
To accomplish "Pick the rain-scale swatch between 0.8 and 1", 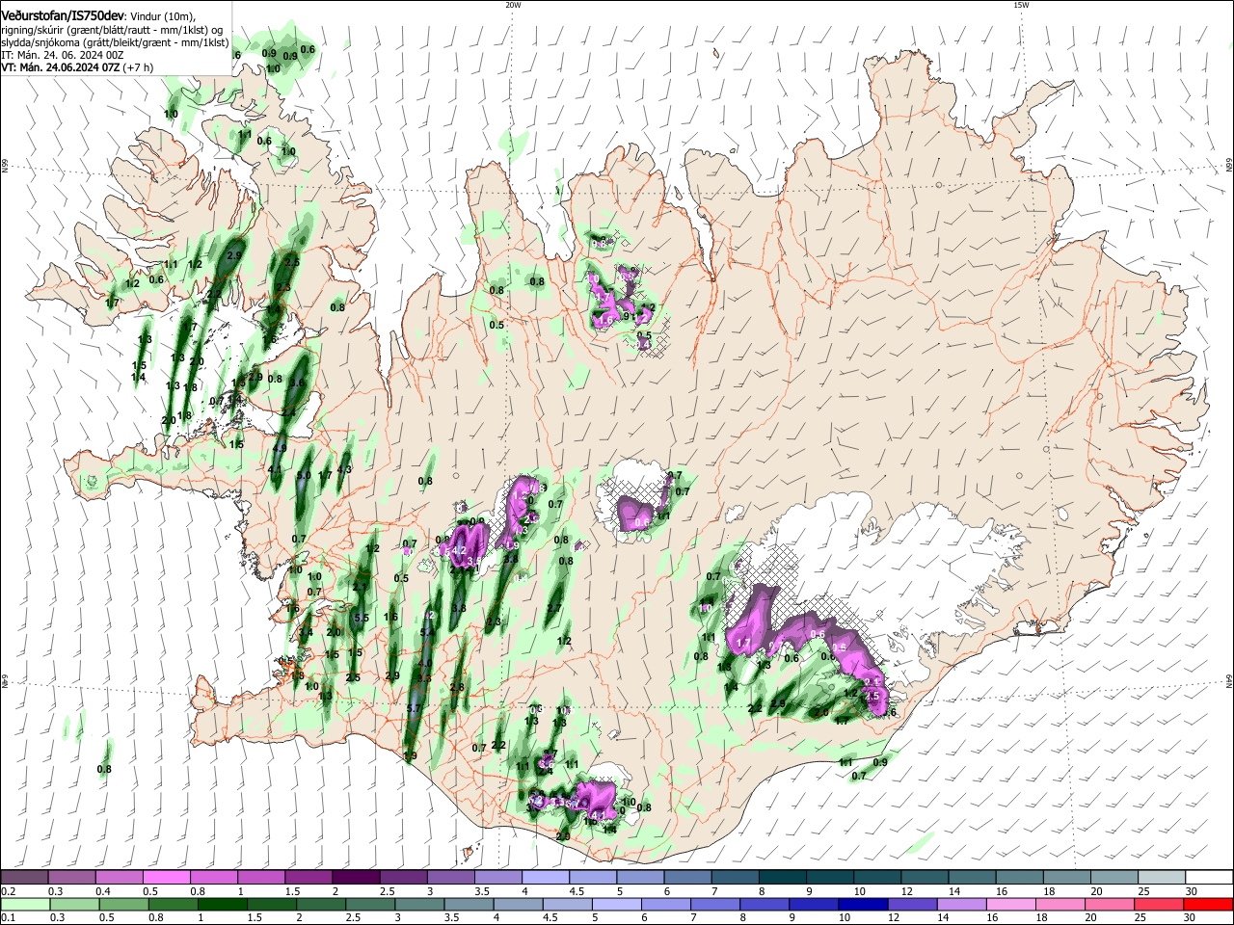I will click(173, 904).
